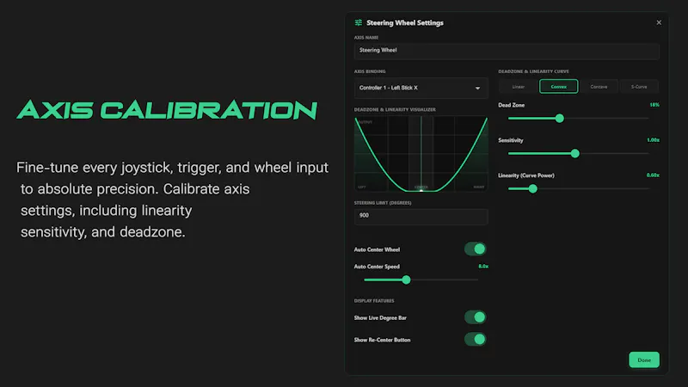Click the Axis Name input field

(507, 51)
